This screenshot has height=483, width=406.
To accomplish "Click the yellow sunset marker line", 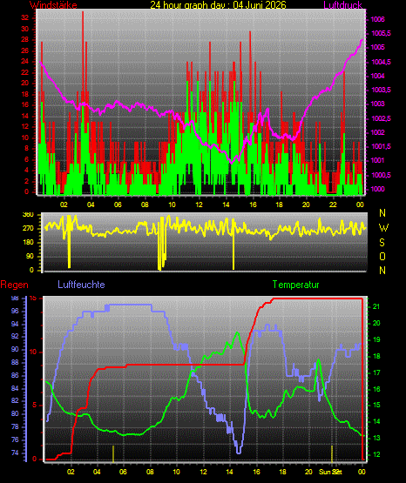I will 332,453.
